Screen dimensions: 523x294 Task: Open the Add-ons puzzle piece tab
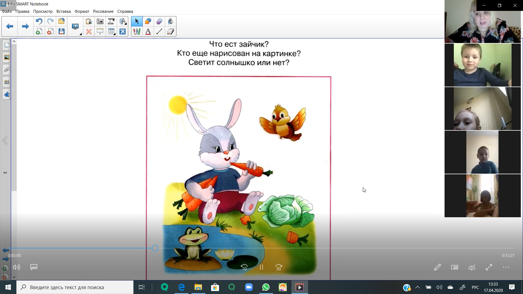click(x=7, y=94)
